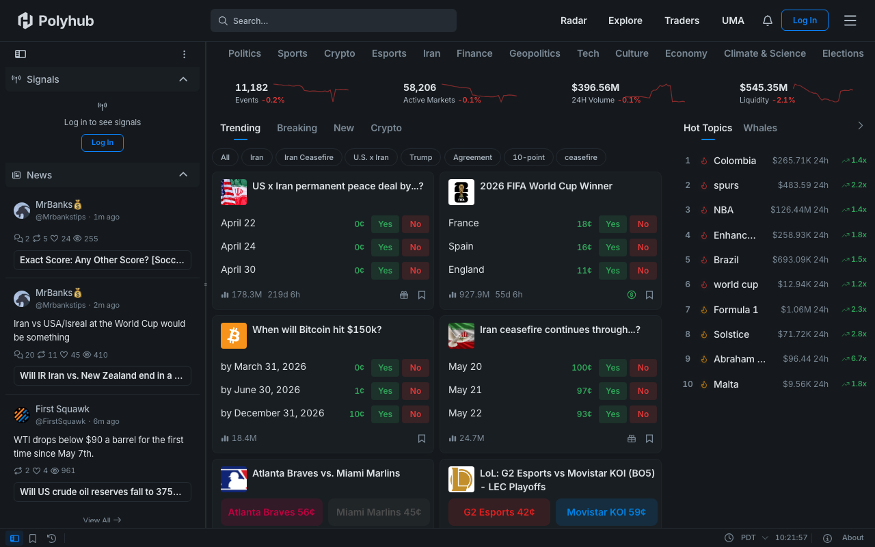Image resolution: width=875 pixels, height=547 pixels.
Task: Click fire icon next to Colombia topic
Action: point(703,161)
